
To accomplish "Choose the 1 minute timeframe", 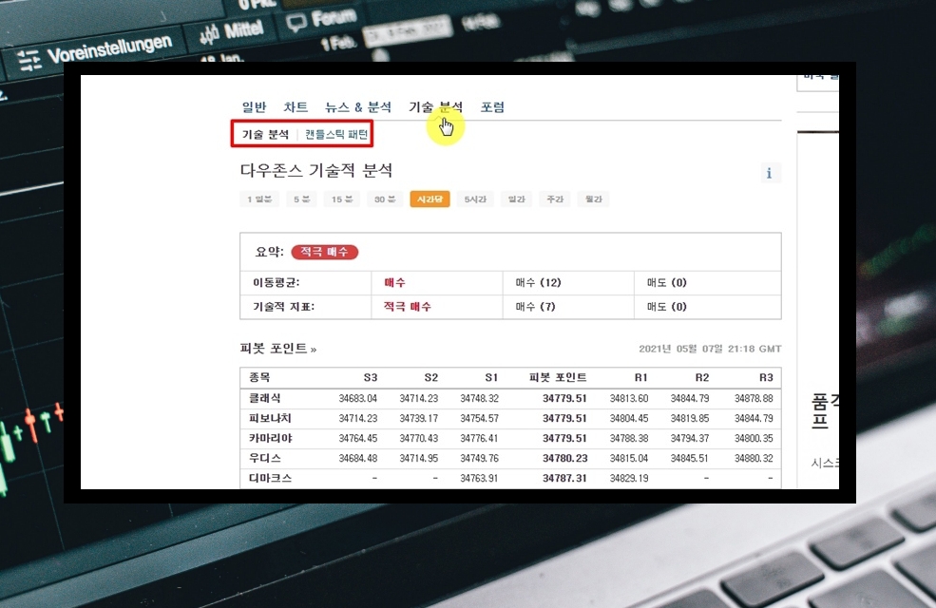I will tap(259, 199).
